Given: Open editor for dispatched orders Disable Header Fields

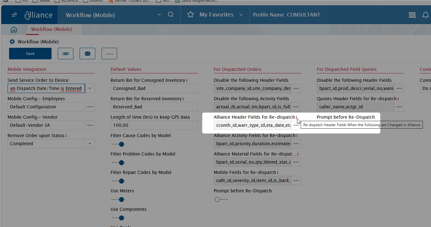Looking at the screenshot, I should (x=296, y=88).
